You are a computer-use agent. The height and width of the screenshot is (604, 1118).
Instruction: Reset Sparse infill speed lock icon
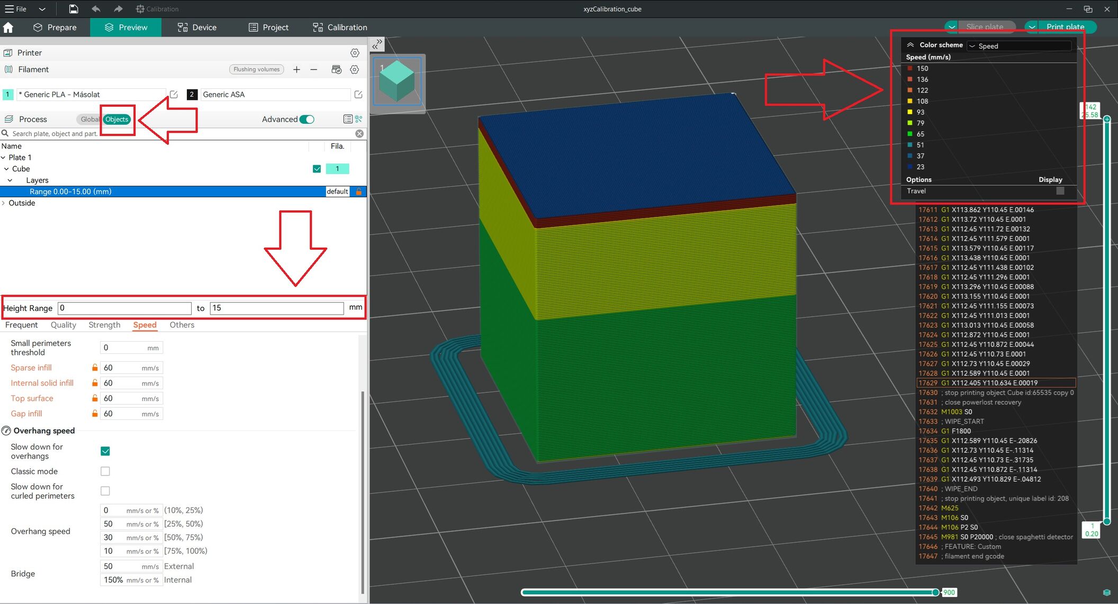tap(95, 368)
